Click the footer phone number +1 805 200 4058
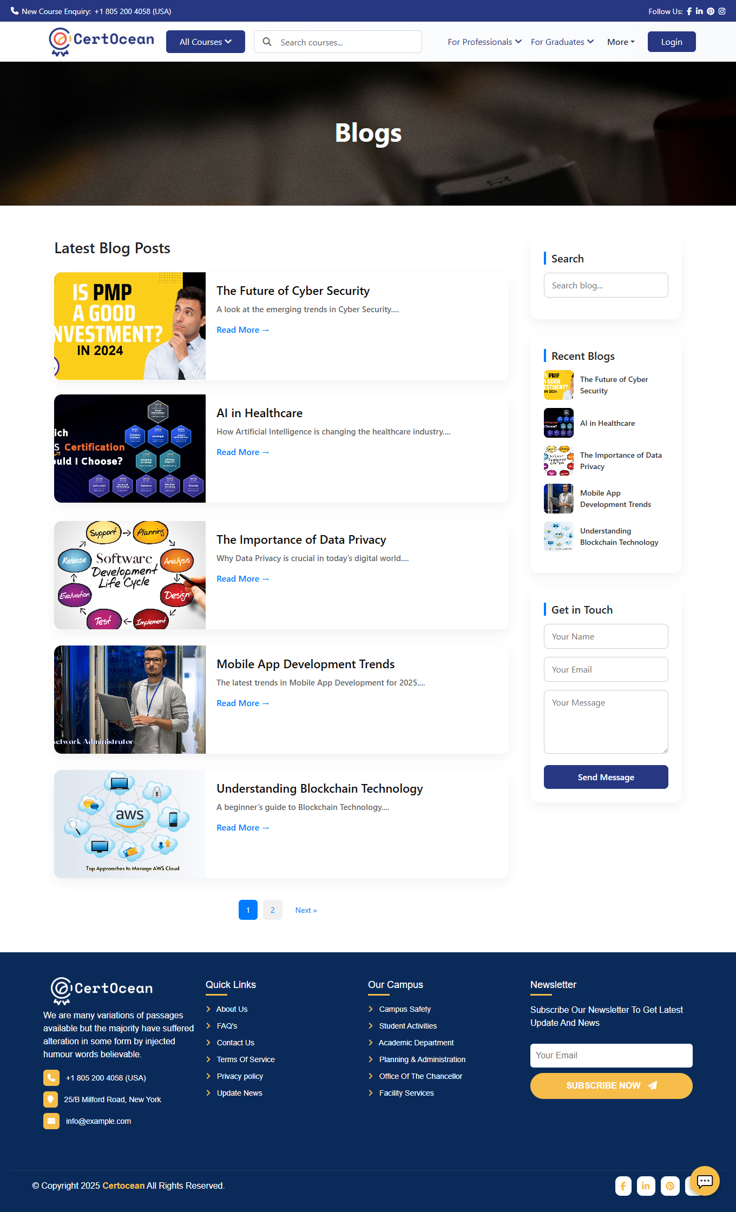The height and width of the screenshot is (1212, 736). tap(106, 1078)
